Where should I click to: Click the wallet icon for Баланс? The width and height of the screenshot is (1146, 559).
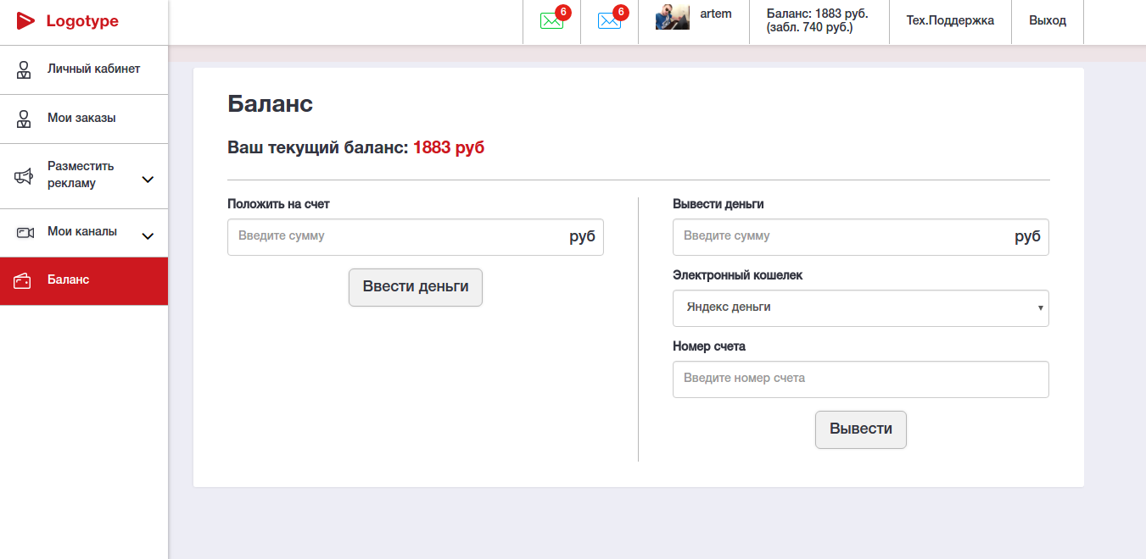(23, 280)
